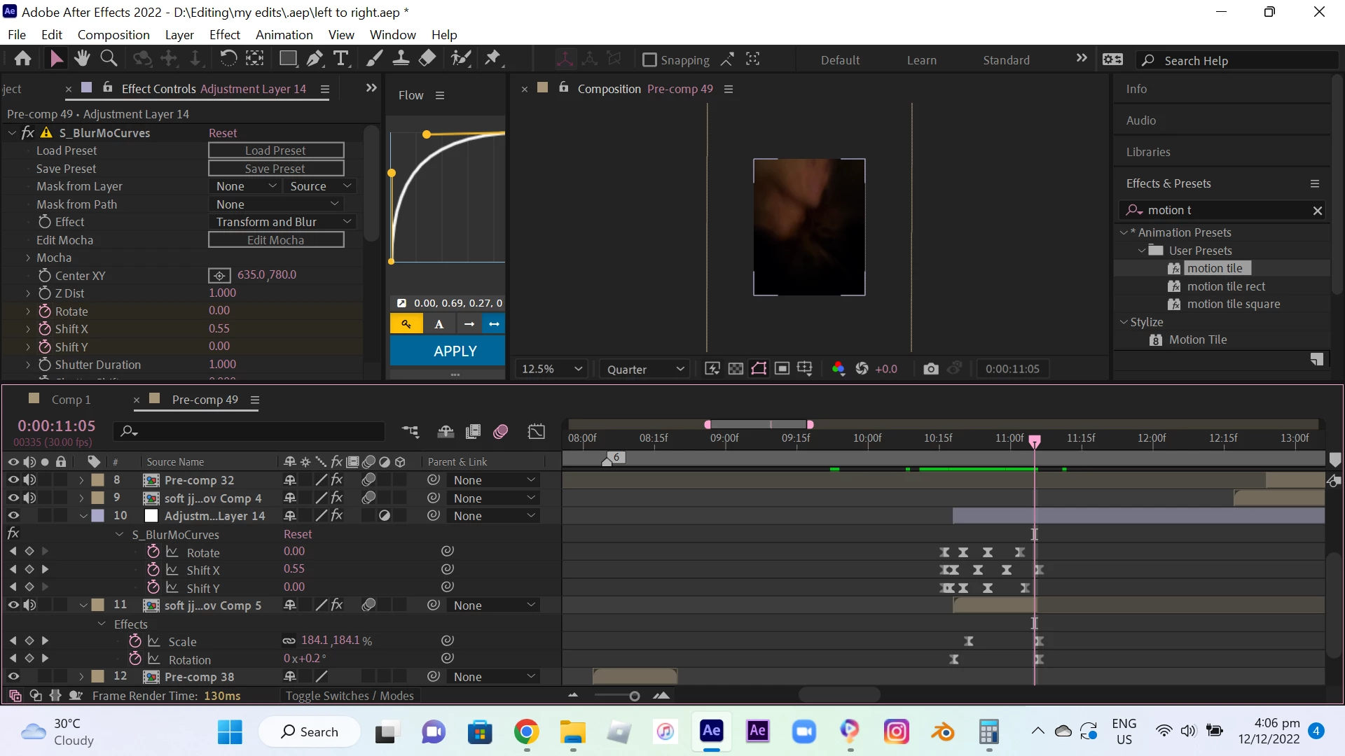Select the Zoom magnifier tool
The height and width of the screenshot is (756, 1345).
click(x=109, y=59)
